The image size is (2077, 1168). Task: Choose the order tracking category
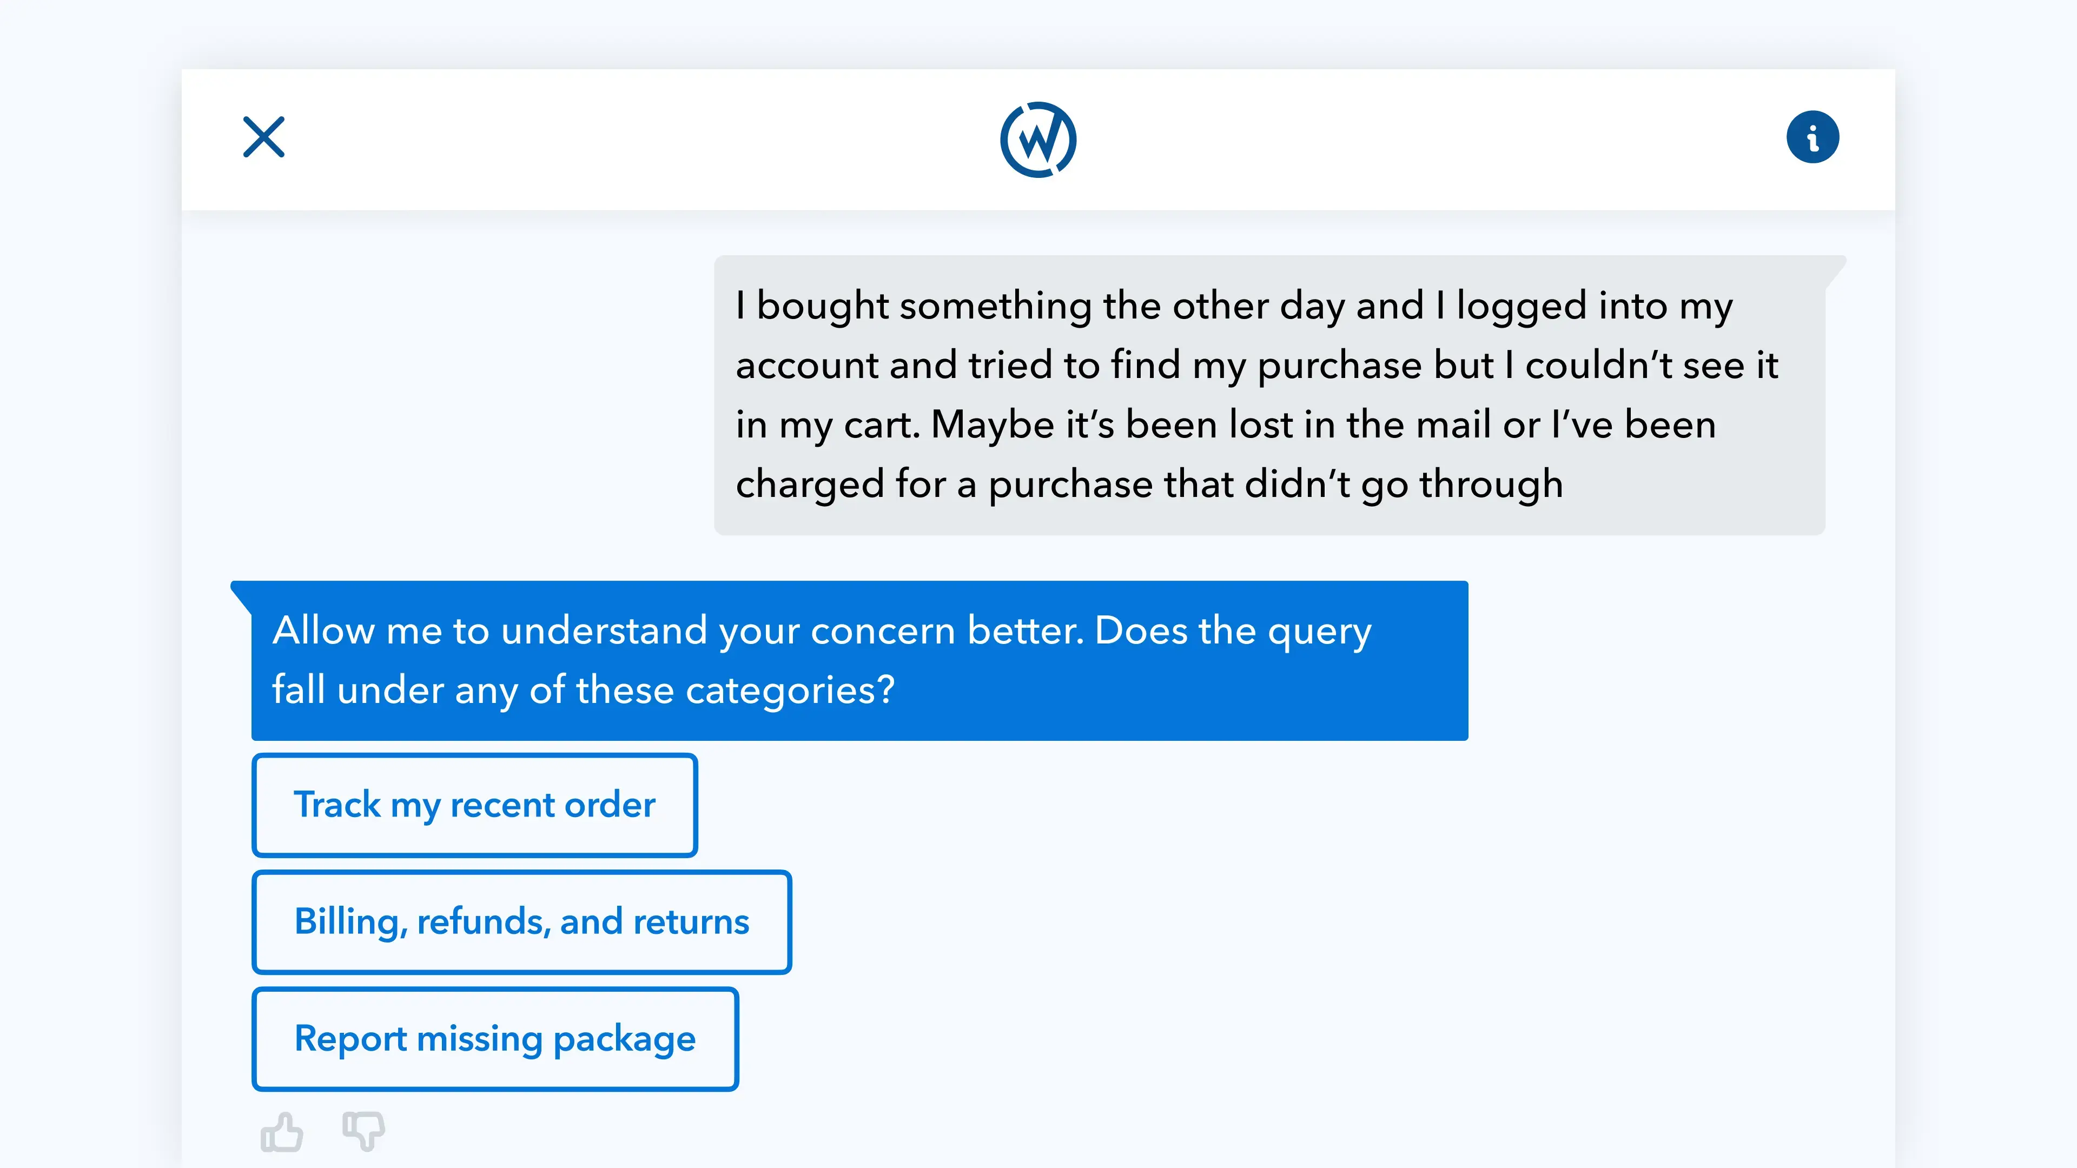475,805
